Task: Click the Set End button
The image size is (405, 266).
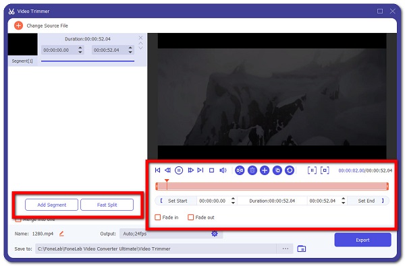Action: 369,201
